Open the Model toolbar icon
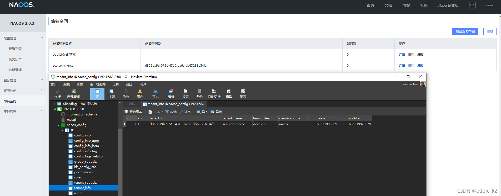The width and height of the screenshot is (501, 196). click(229, 94)
